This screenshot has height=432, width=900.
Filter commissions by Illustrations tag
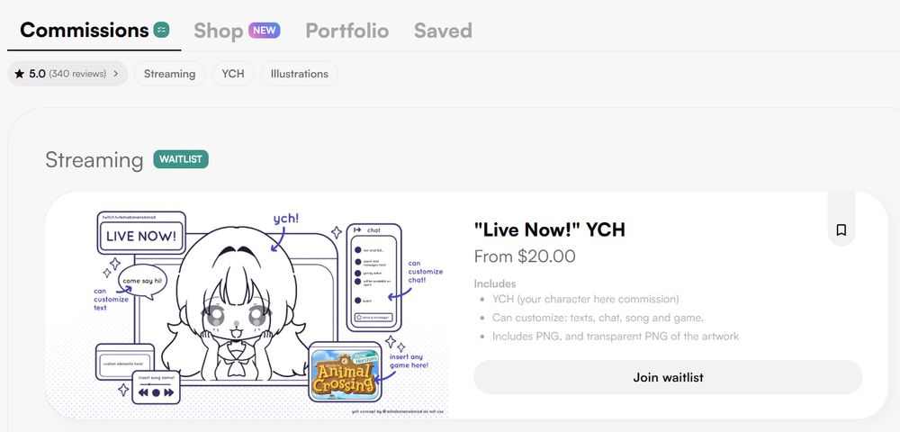click(x=299, y=74)
